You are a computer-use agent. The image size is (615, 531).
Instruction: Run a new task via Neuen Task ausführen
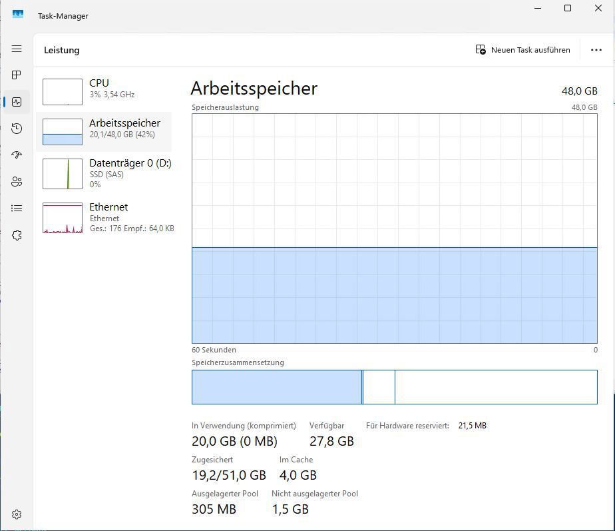click(x=523, y=49)
